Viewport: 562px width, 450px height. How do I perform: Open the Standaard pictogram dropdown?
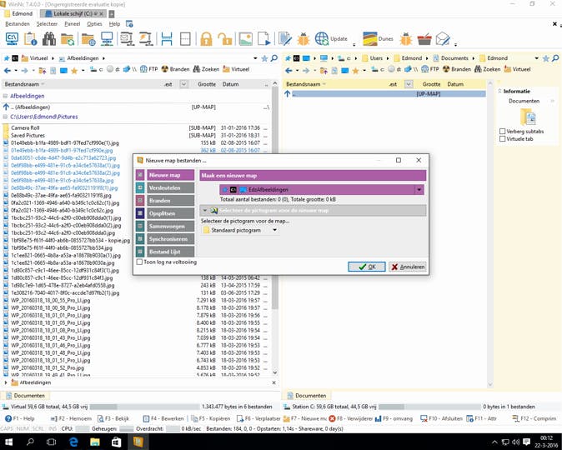274,230
